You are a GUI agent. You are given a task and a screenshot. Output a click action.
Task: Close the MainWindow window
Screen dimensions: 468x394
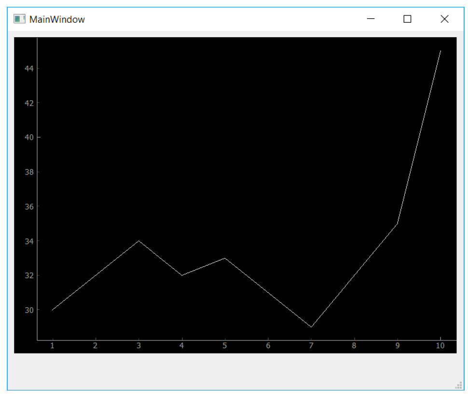click(444, 19)
